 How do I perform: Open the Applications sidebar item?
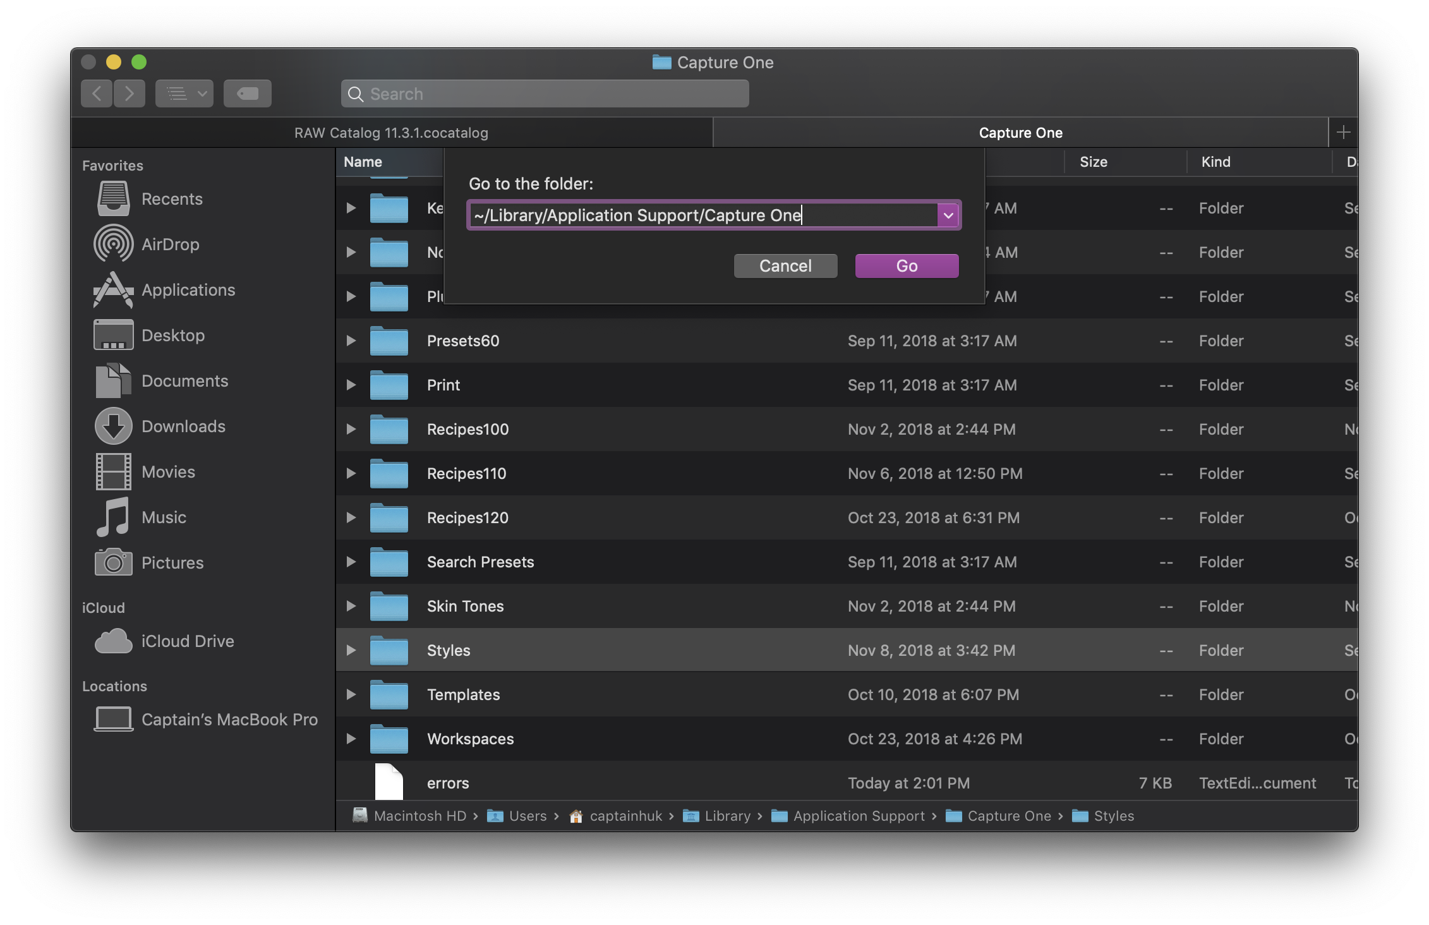[187, 289]
